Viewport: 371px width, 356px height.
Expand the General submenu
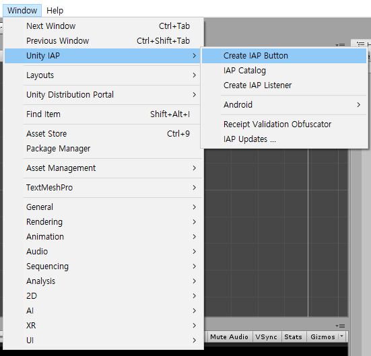(103, 207)
